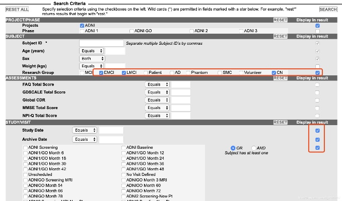The width and height of the screenshot is (342, 201).
Task: Check the ADNI Baseline visit checkbox
Action: tap(124, 147)
